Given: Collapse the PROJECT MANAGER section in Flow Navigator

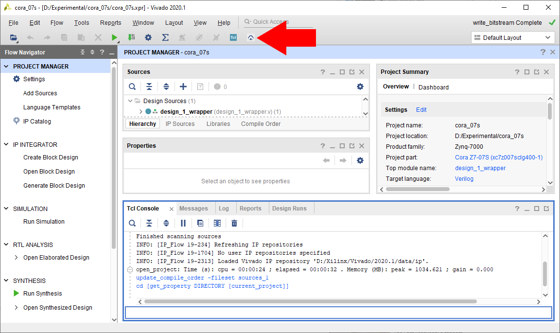Looking at the screenshot, I should pos(6,66).
